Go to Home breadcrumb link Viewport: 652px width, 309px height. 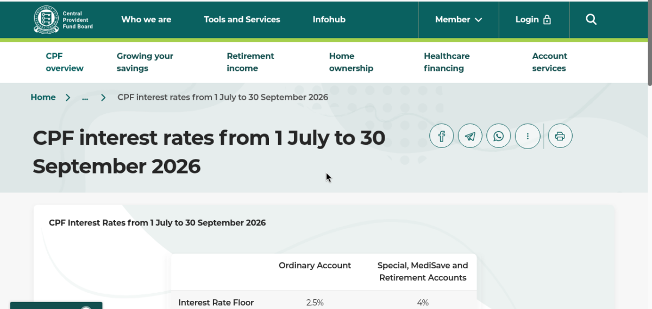[43, 98]
